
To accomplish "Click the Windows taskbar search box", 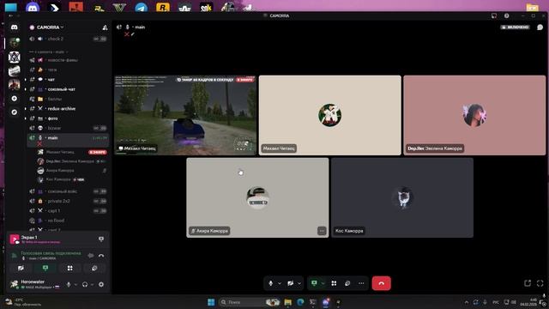I will pyautogui.click(x=250, y=302).
